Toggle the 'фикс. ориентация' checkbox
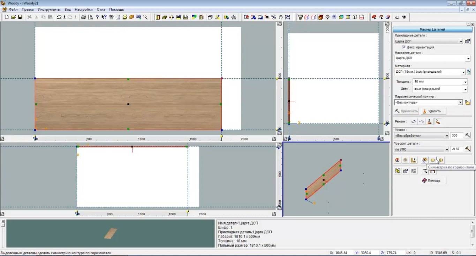 pyautogui.click(x=404, y=47)
